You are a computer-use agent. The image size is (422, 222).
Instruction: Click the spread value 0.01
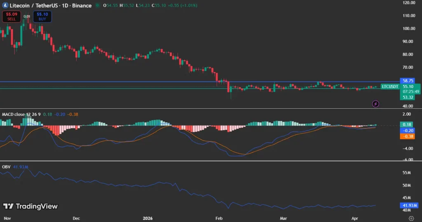(x=27, y=16)
